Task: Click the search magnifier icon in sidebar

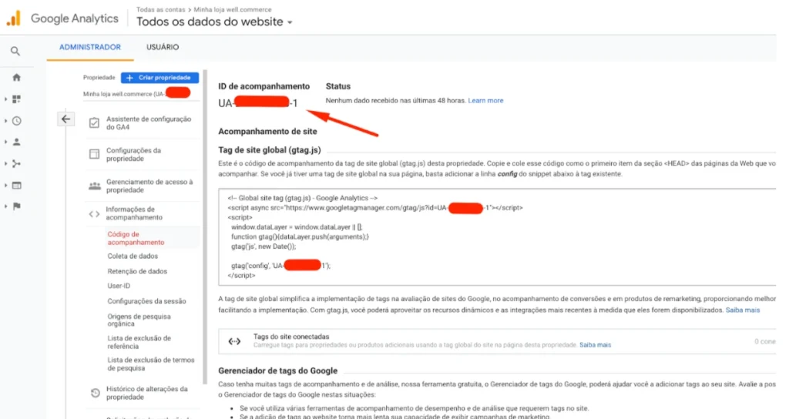Action: point(15,51)
